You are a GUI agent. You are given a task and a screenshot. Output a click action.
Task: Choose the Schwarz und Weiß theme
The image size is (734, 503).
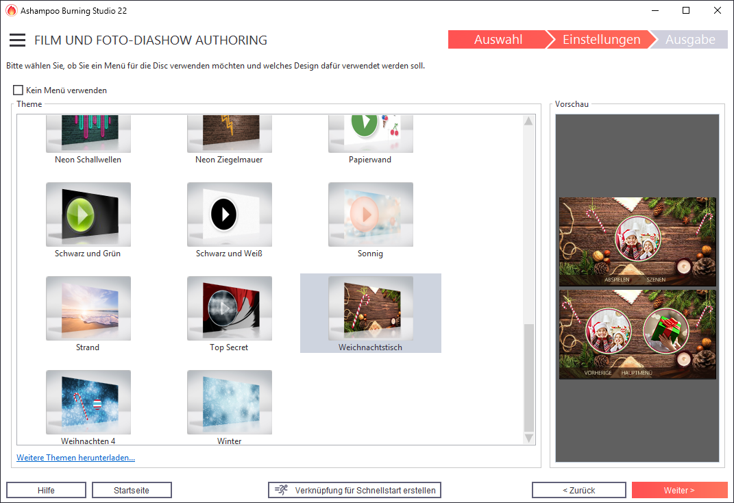(x=229, y=214)
